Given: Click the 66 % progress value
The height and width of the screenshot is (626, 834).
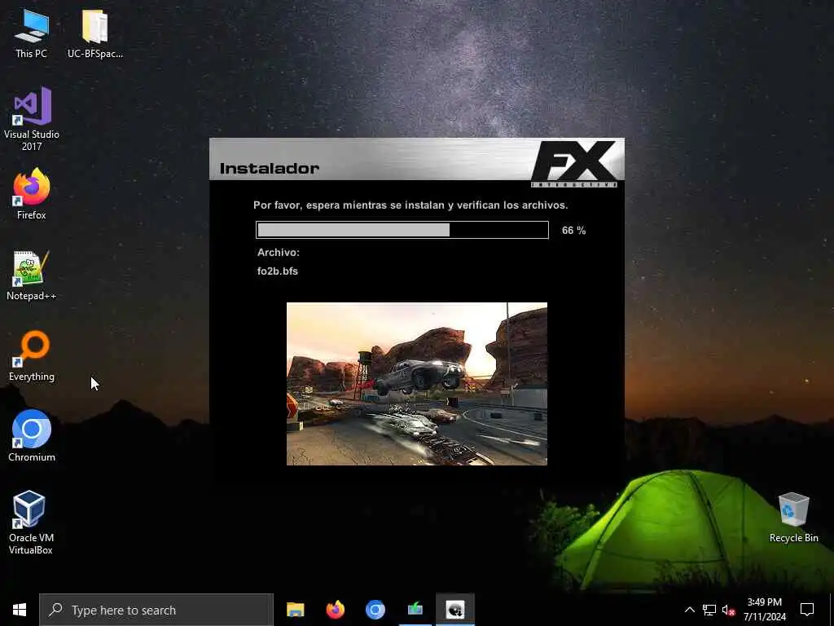Looking at the screenshot, I should 573,231.
